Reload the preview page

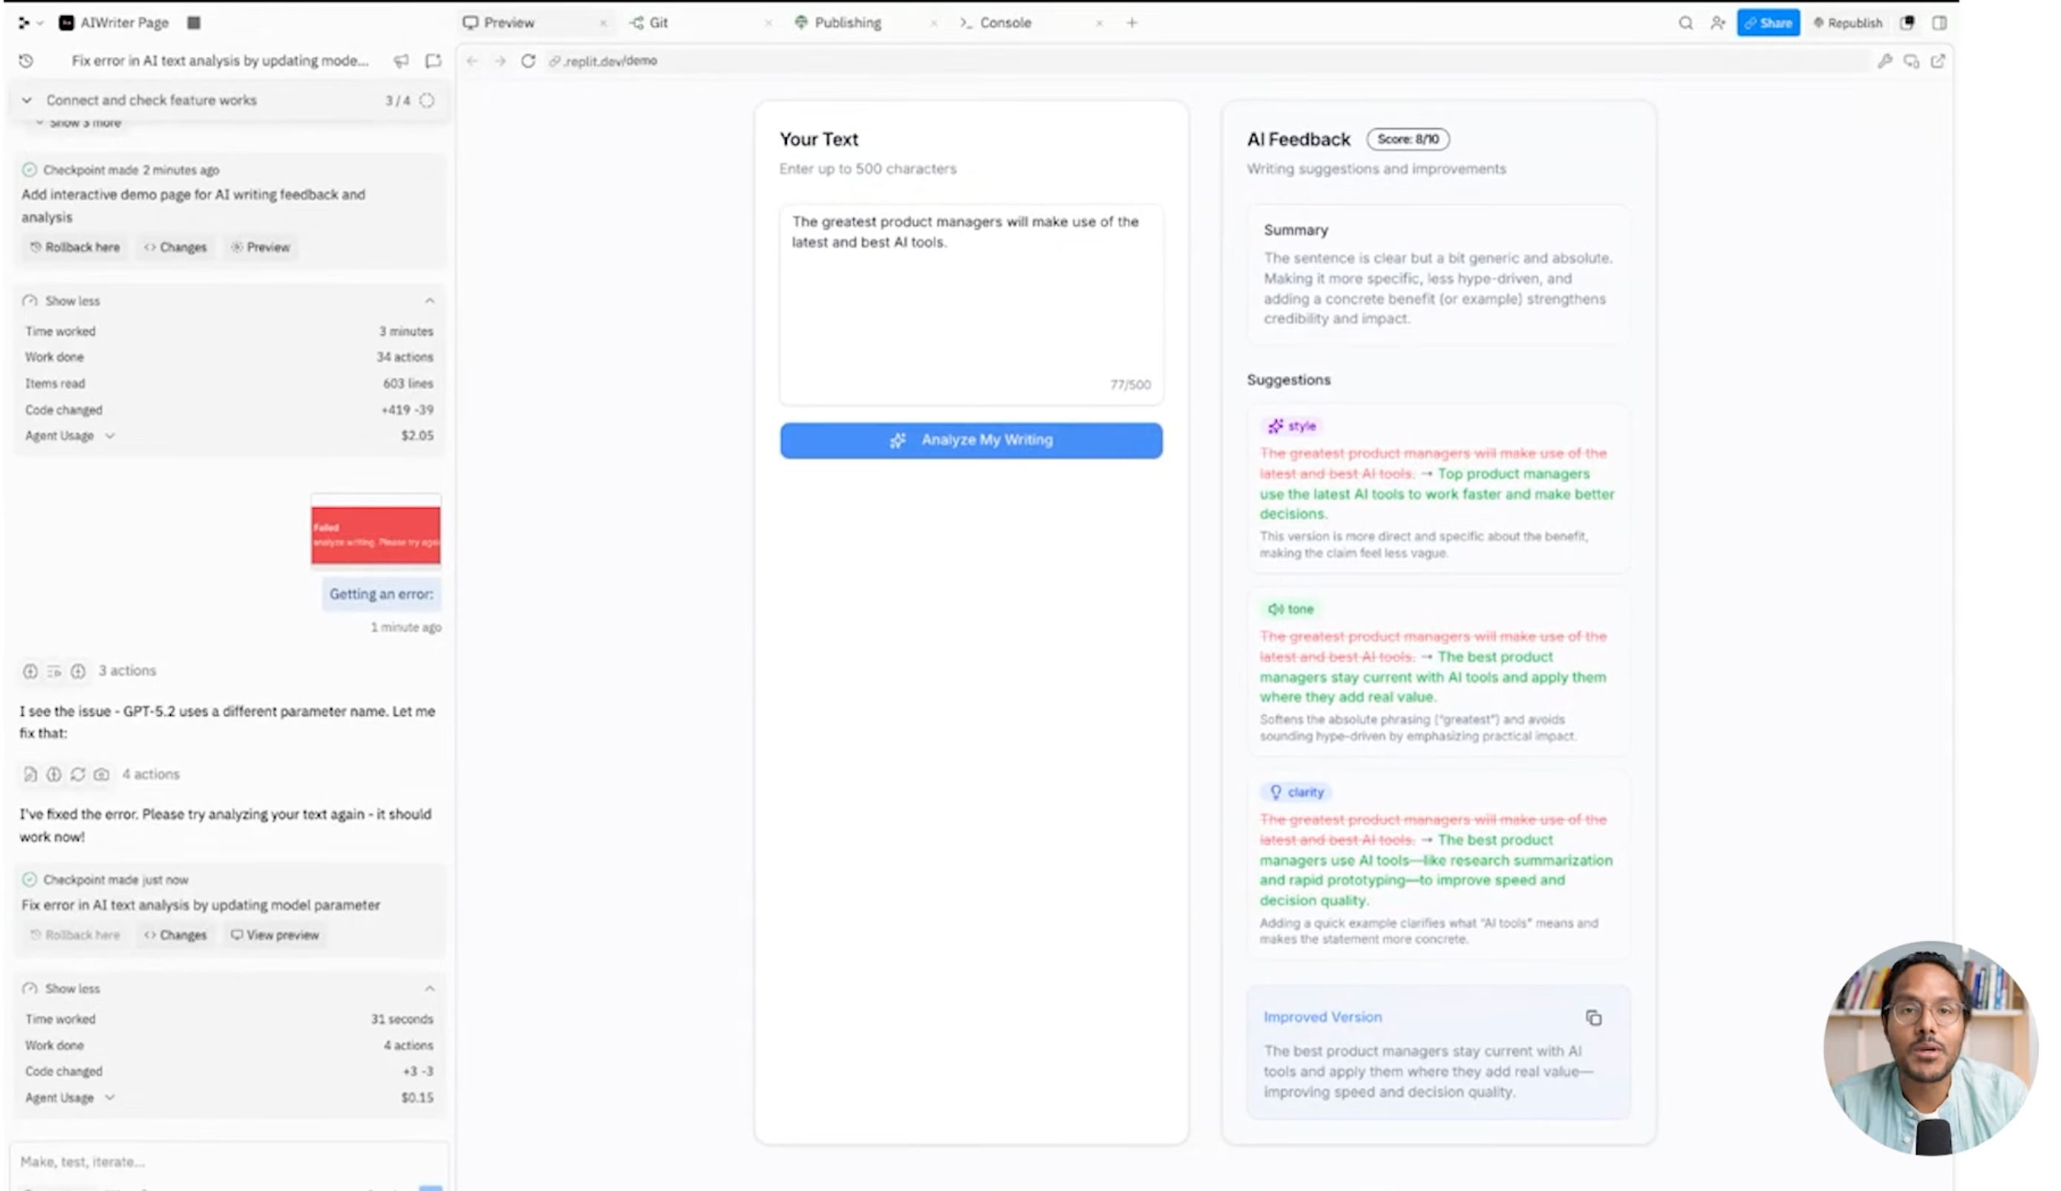[x=529, y=61]
